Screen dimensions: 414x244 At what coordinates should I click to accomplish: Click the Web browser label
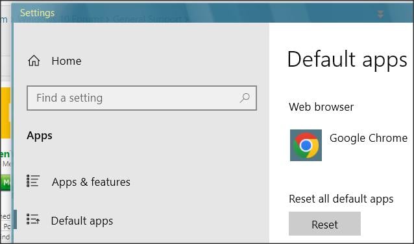pos(321,107)
